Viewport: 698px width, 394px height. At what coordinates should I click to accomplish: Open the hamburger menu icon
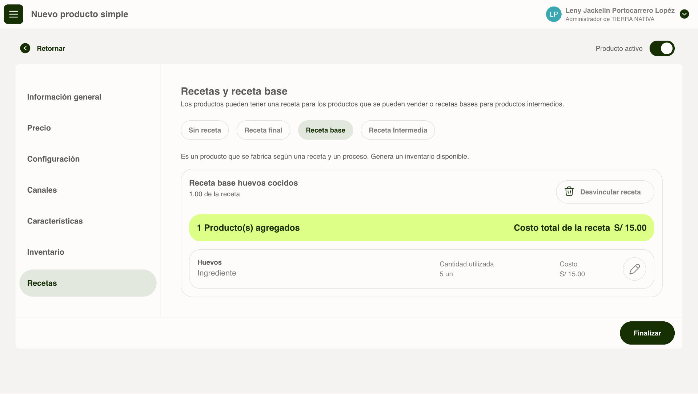13,14
